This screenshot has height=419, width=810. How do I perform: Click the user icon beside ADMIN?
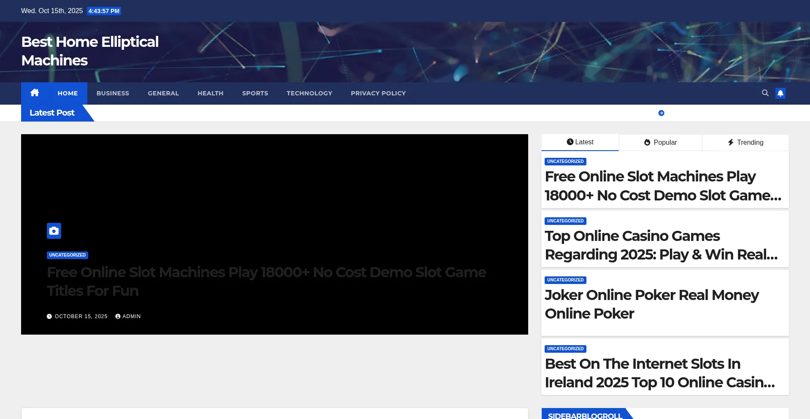[x=118, y=316]
